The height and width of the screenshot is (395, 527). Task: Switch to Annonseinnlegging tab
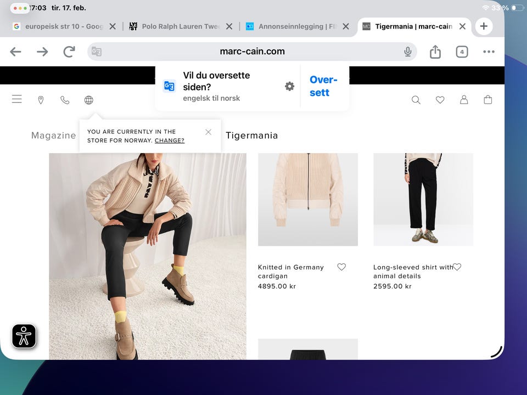tap(291, 26)
